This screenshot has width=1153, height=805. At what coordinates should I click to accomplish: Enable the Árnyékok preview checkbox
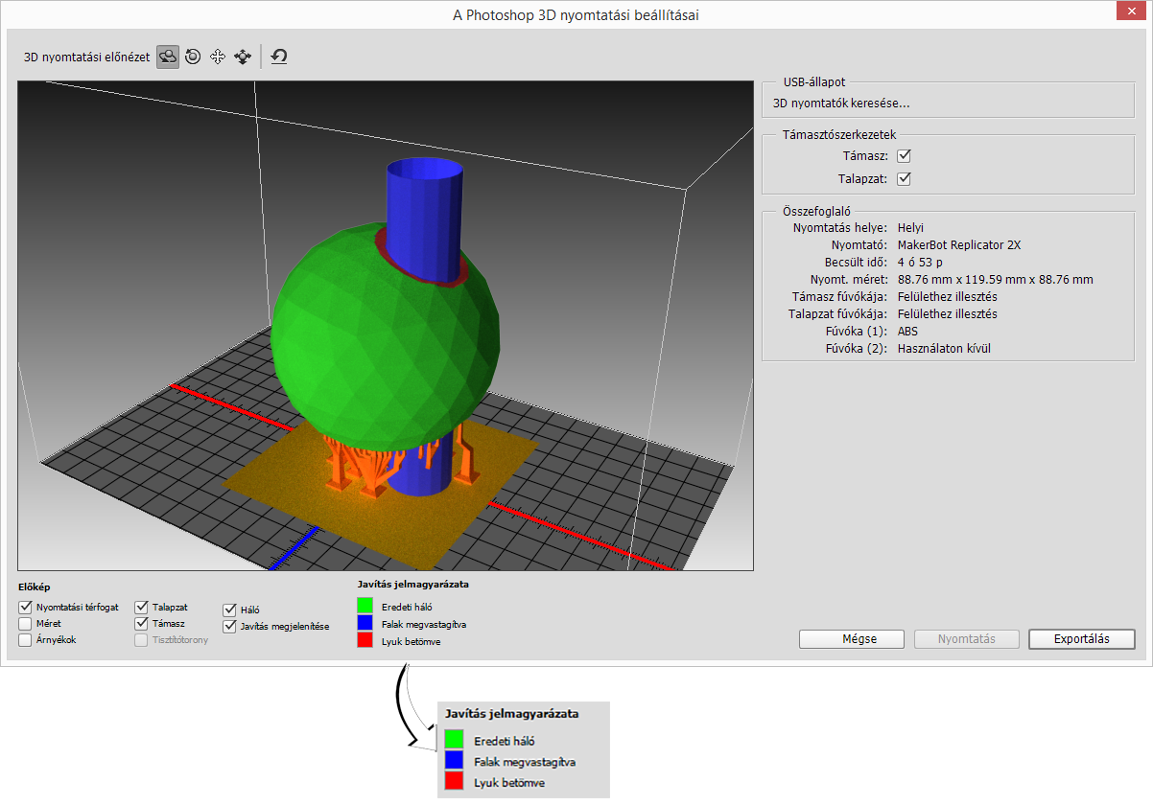25,640
